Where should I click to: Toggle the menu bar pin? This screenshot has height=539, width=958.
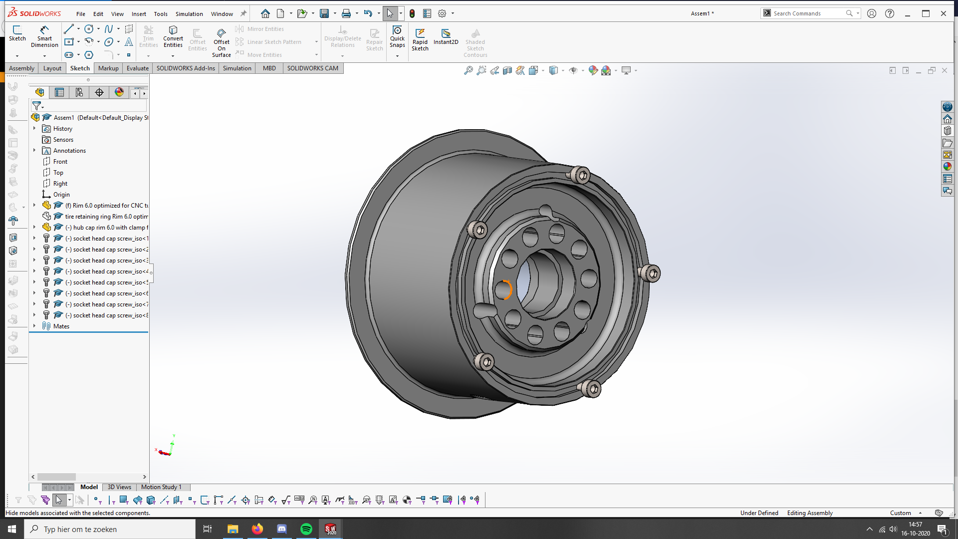(243, 13)
